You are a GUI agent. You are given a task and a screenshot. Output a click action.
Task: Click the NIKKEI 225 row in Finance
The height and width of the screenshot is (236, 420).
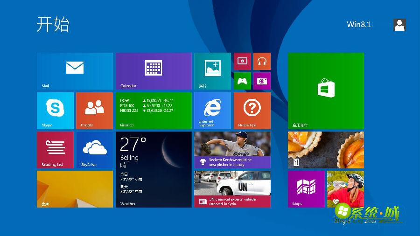(147, 111)
